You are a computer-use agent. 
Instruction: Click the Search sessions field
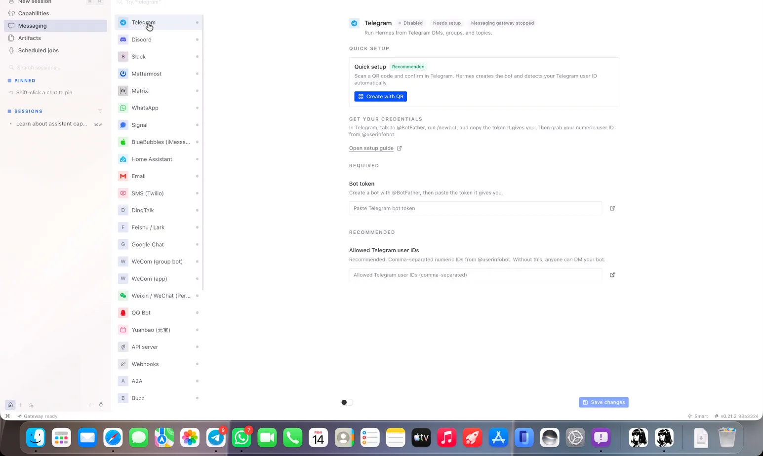[55, 68]
